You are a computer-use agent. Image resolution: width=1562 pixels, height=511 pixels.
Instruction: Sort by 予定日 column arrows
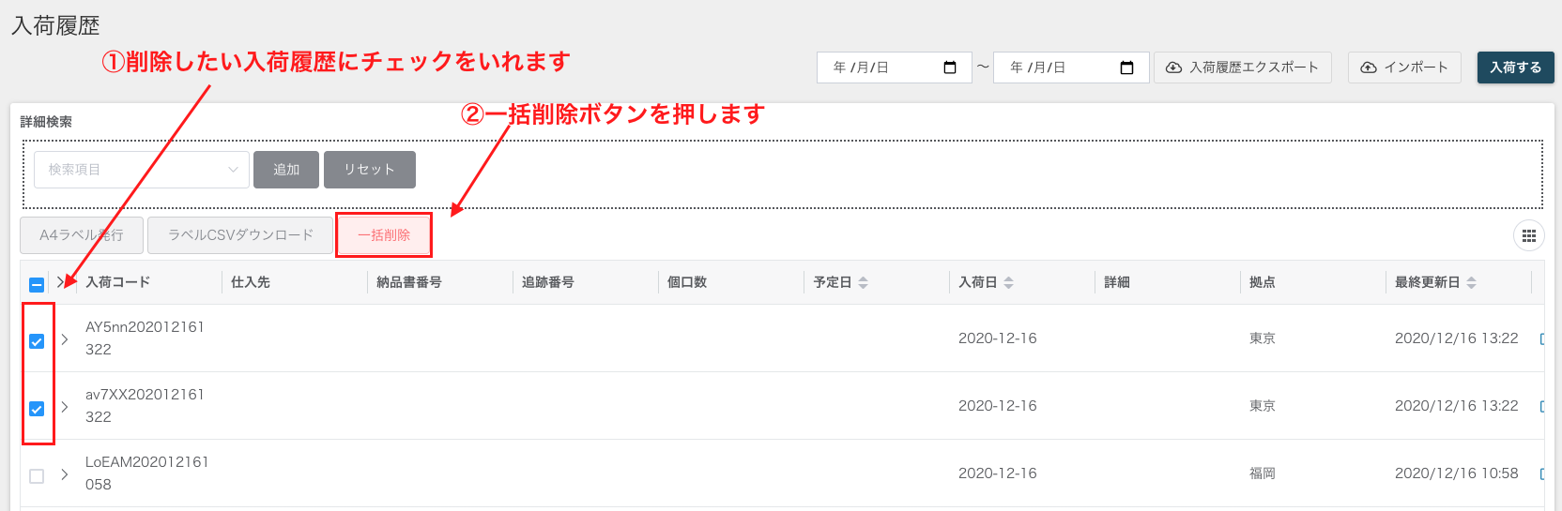click(x=864, y=282)
